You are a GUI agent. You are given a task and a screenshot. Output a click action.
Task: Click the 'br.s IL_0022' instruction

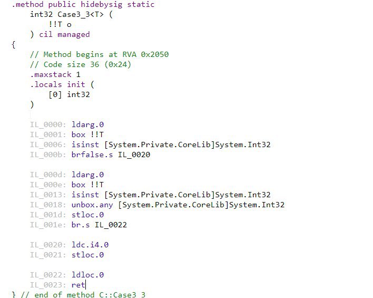[99, 225]
